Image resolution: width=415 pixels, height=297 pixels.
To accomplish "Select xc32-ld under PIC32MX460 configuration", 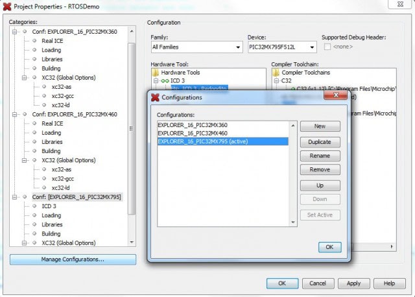I will [60, 187].
